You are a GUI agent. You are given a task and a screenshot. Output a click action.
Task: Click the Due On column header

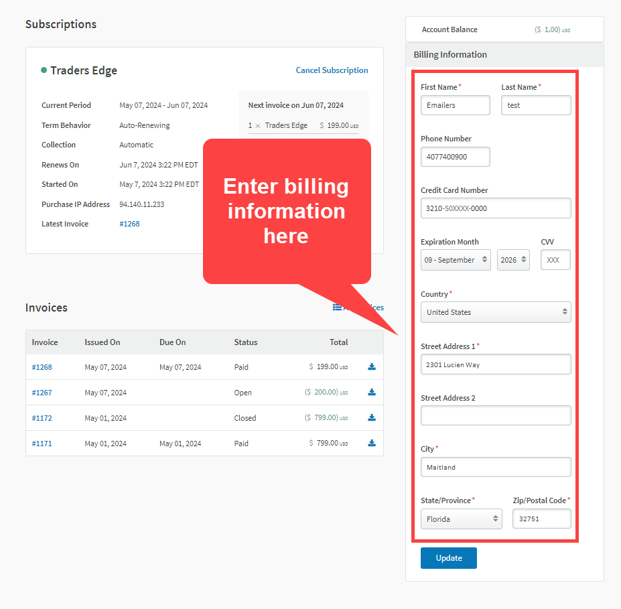(x=172, y=342)
